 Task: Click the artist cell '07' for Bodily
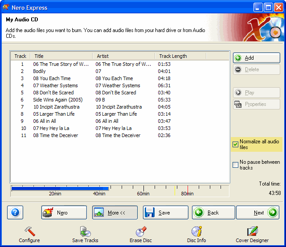click(x=98, y=71)
